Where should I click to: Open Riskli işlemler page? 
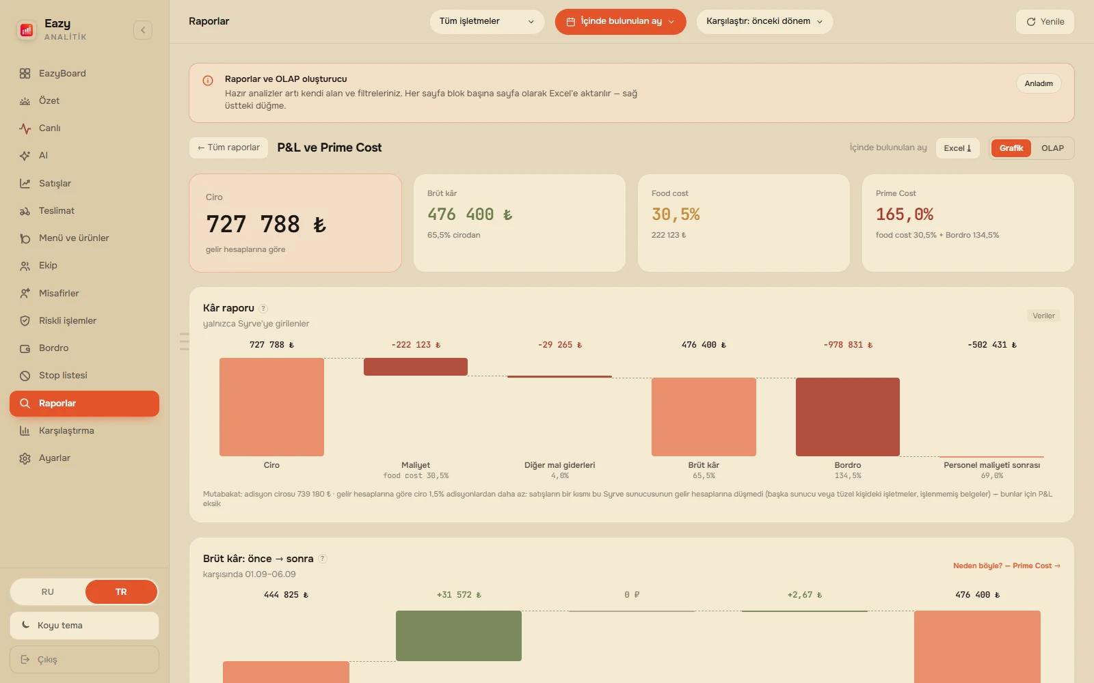(84, 320)
